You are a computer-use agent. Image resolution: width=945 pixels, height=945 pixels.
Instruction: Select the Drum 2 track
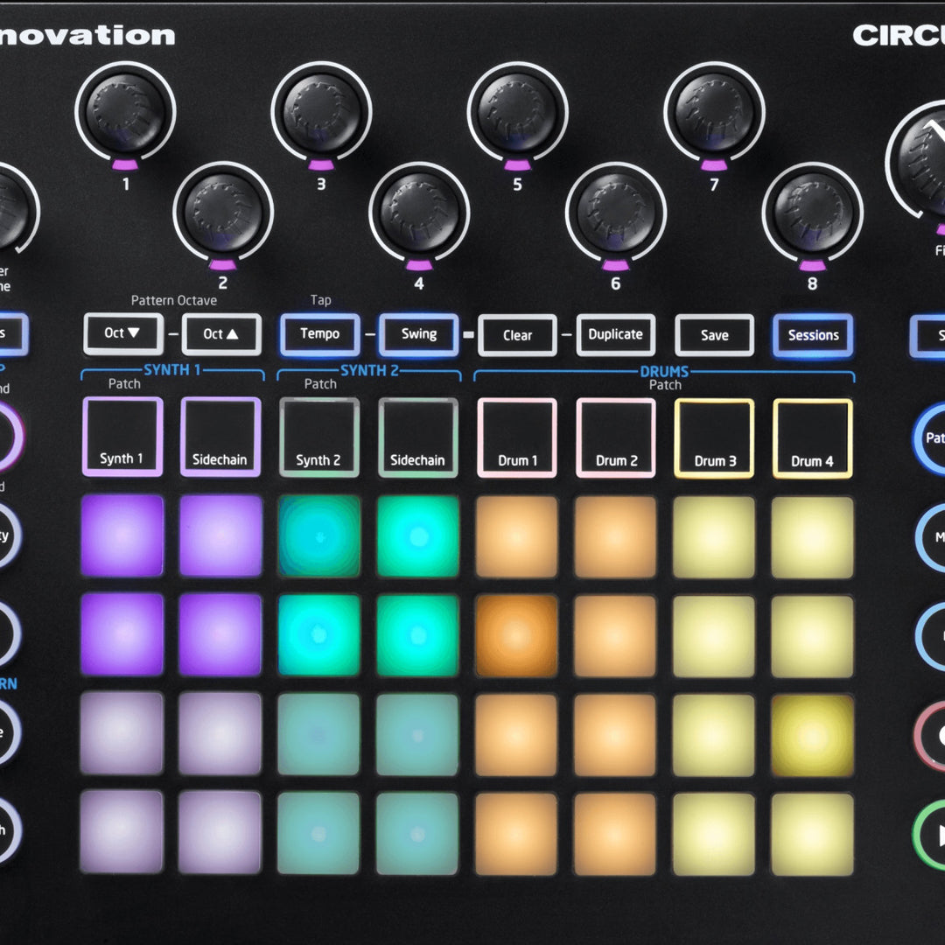[x=616, y=438]
